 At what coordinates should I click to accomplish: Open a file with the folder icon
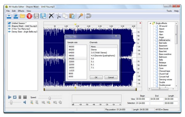click(23, 16)
